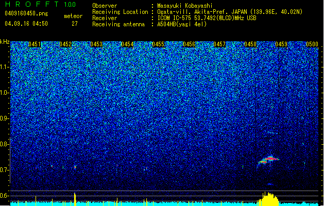Click the 'Receiving antenna' field label

[x=118, y=24]
